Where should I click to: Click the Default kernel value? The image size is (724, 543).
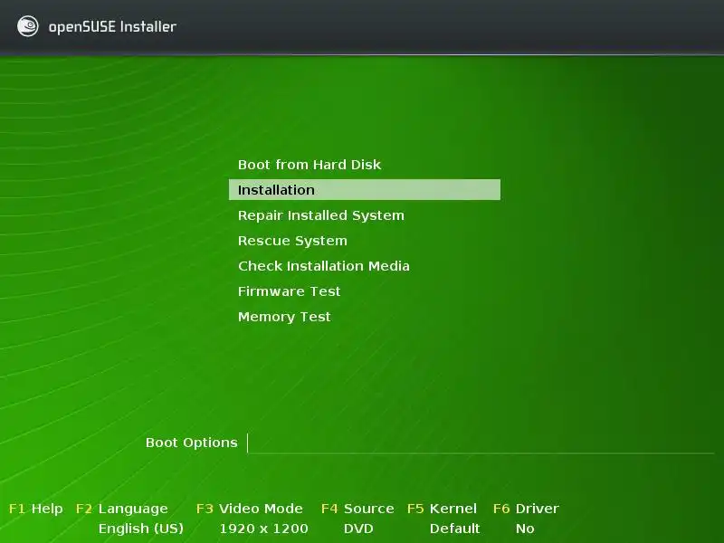click(x=455, y=529)
